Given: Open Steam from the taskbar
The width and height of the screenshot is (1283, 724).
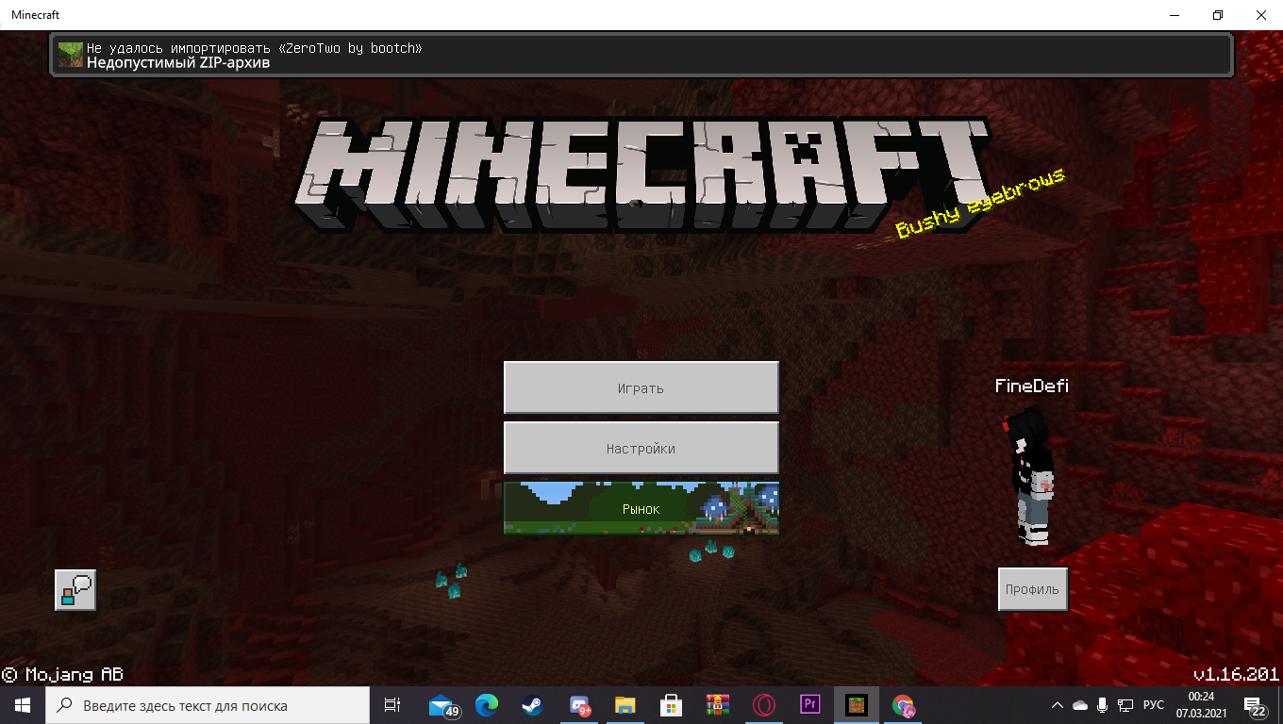Looking at the screenshot, I should tap(533, 705).
